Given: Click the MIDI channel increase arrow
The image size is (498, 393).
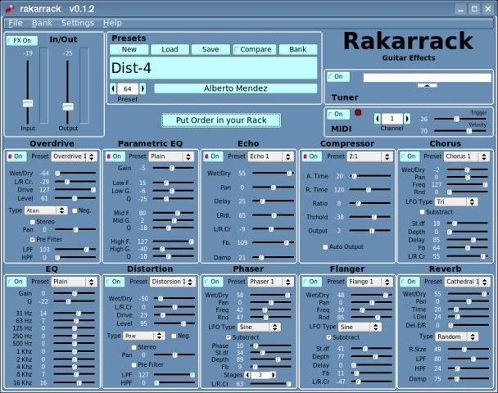Looking at the screenshot, I should click(405, 119).
